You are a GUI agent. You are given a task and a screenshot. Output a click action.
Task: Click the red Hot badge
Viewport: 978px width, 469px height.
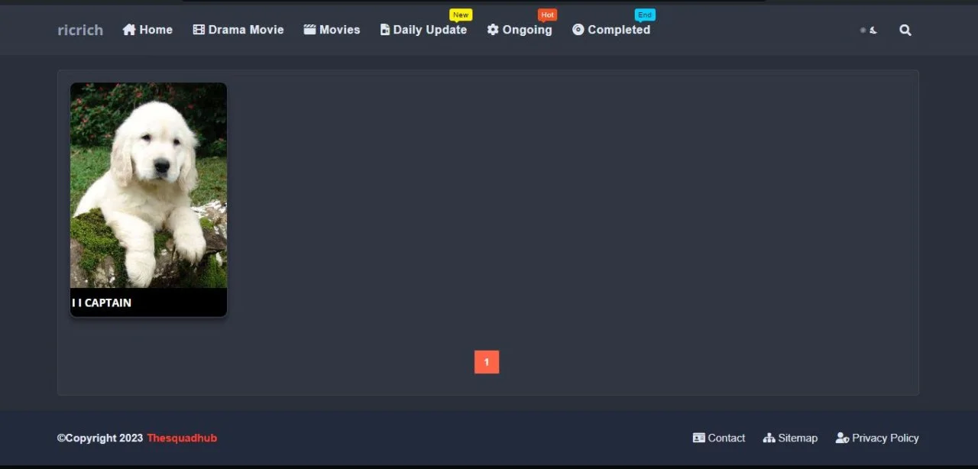click(x=547, y=15)
